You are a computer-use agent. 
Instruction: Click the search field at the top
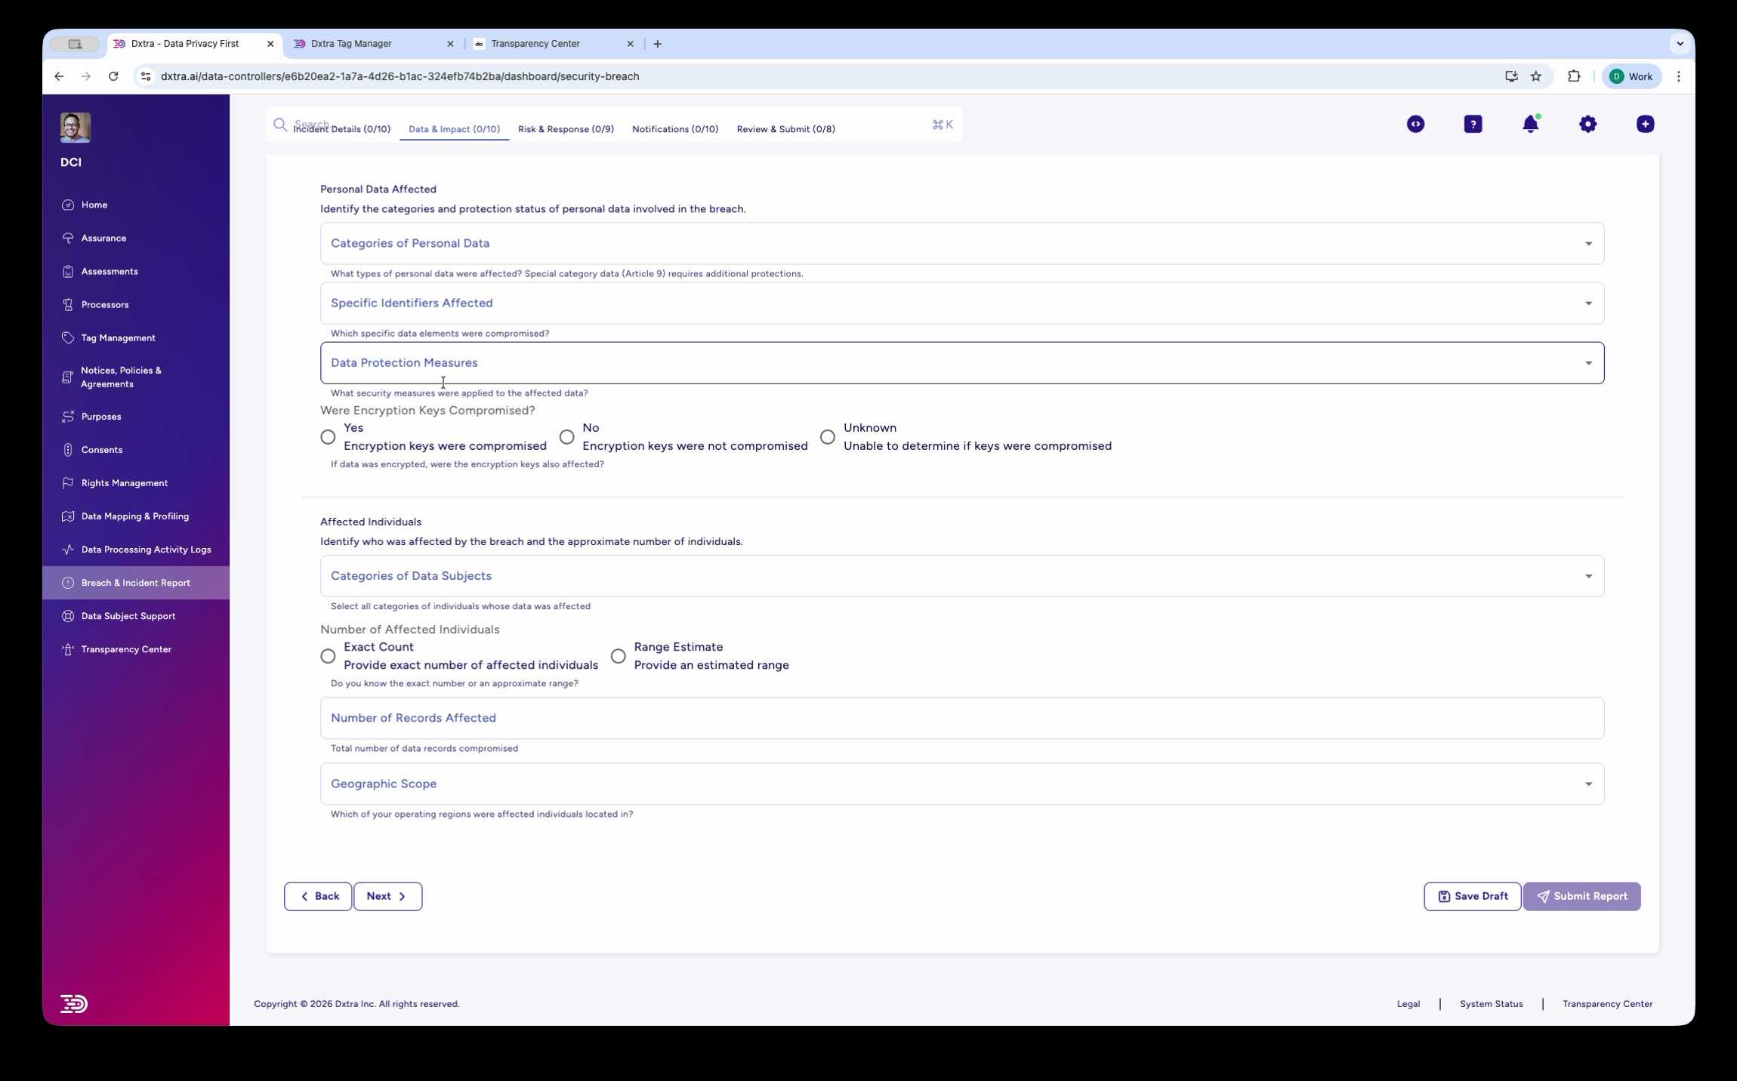340,124
